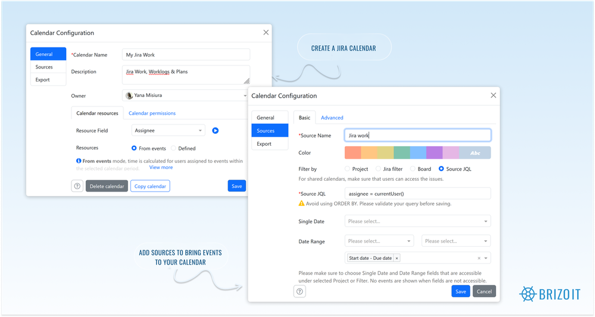Choose 'Board' as Filter by option

point(413,169)
